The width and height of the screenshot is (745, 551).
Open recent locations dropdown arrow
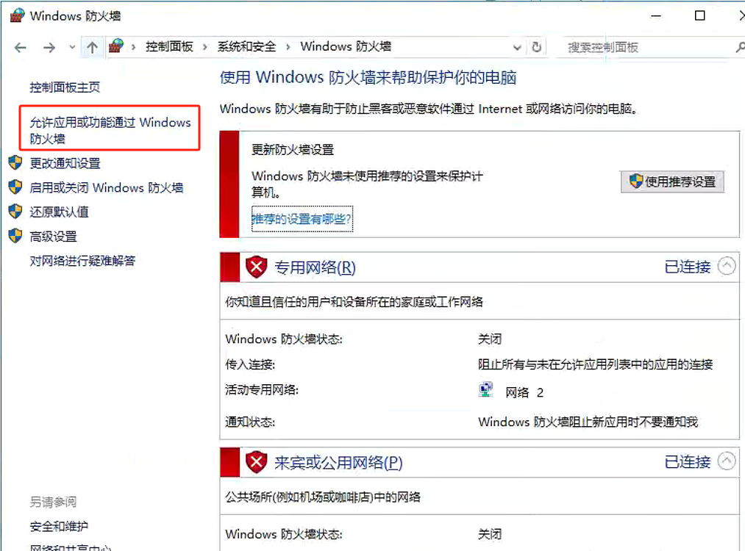tap(72, 48)
